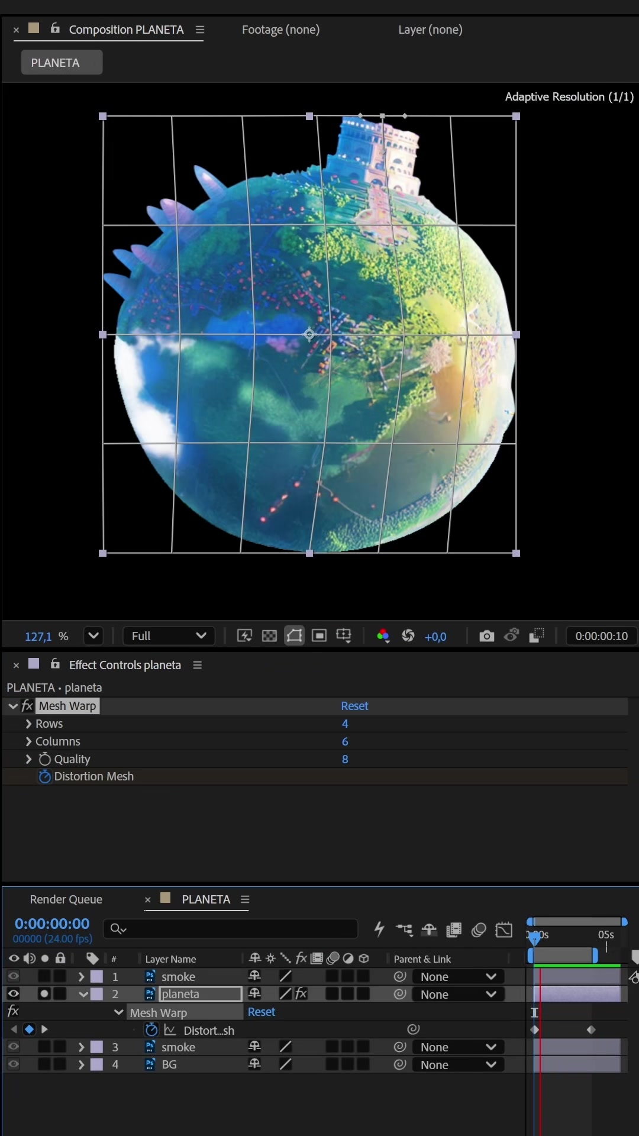
Task: Switch to the Footage (none) tab
Action: (280, 30)
